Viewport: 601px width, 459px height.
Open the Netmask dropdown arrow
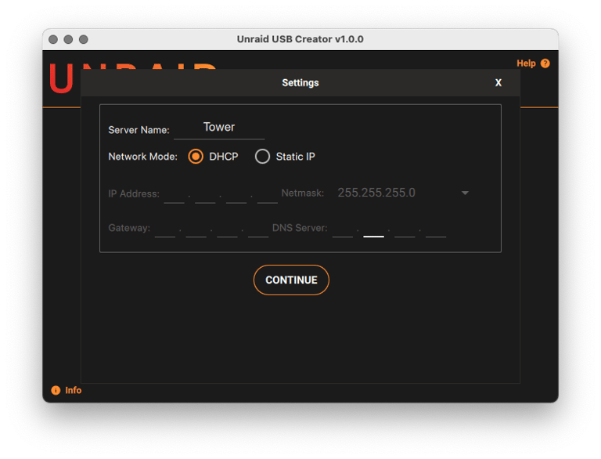coord(465,193)
